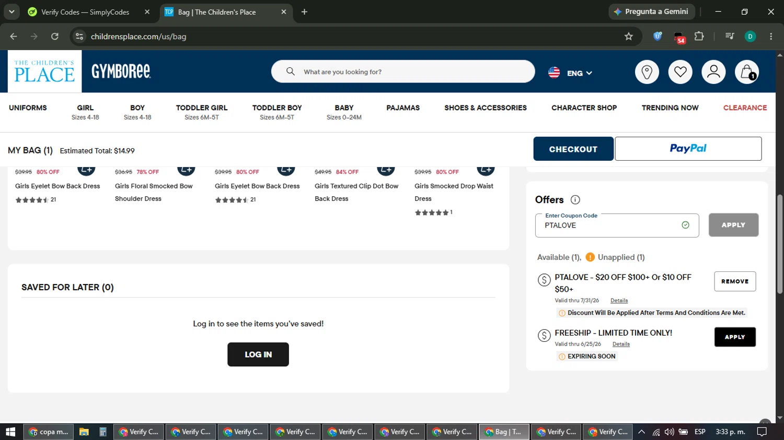Open the store locator pin icon
Viewport: 784px width, 440px height.
[x=647, y=72]
